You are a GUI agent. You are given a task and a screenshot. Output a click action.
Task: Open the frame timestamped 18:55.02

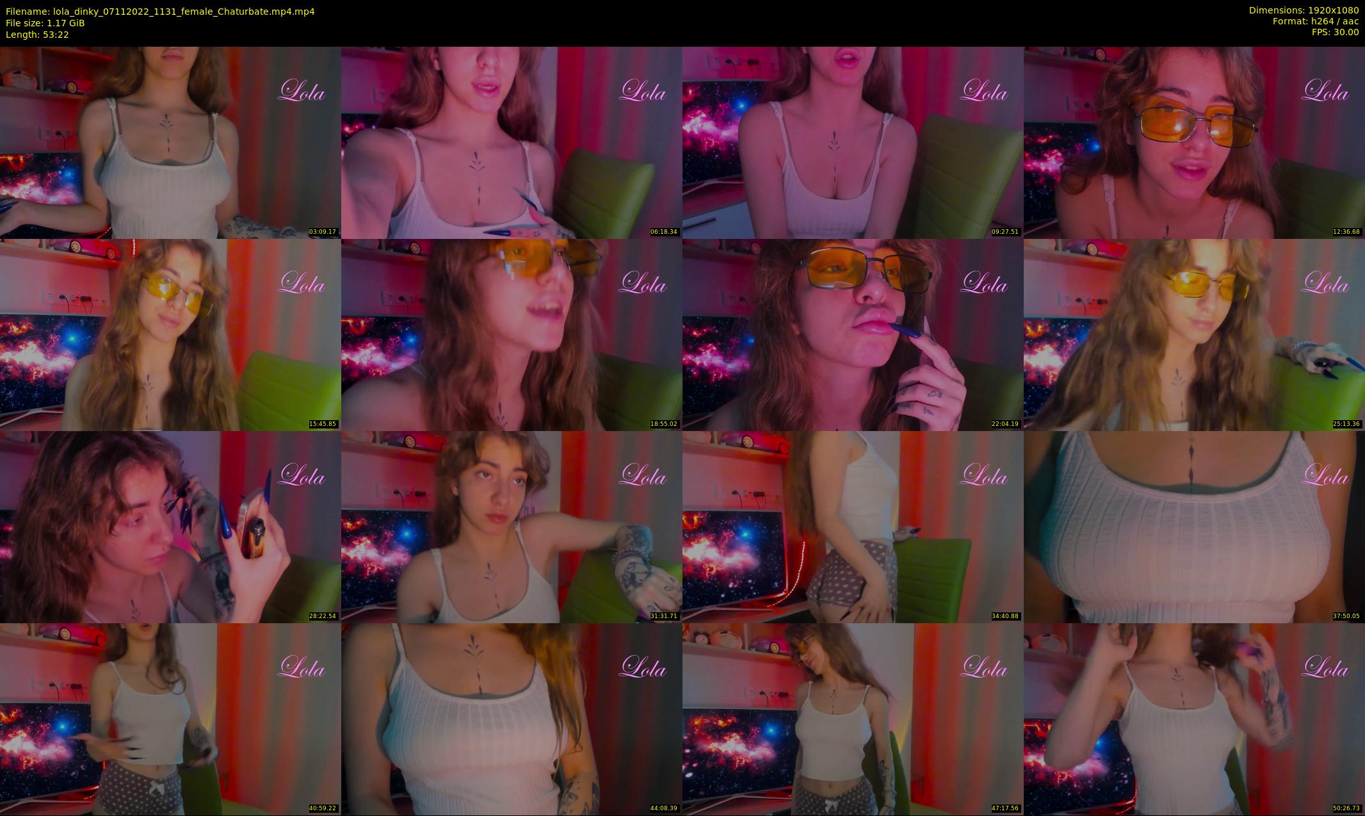512,334
